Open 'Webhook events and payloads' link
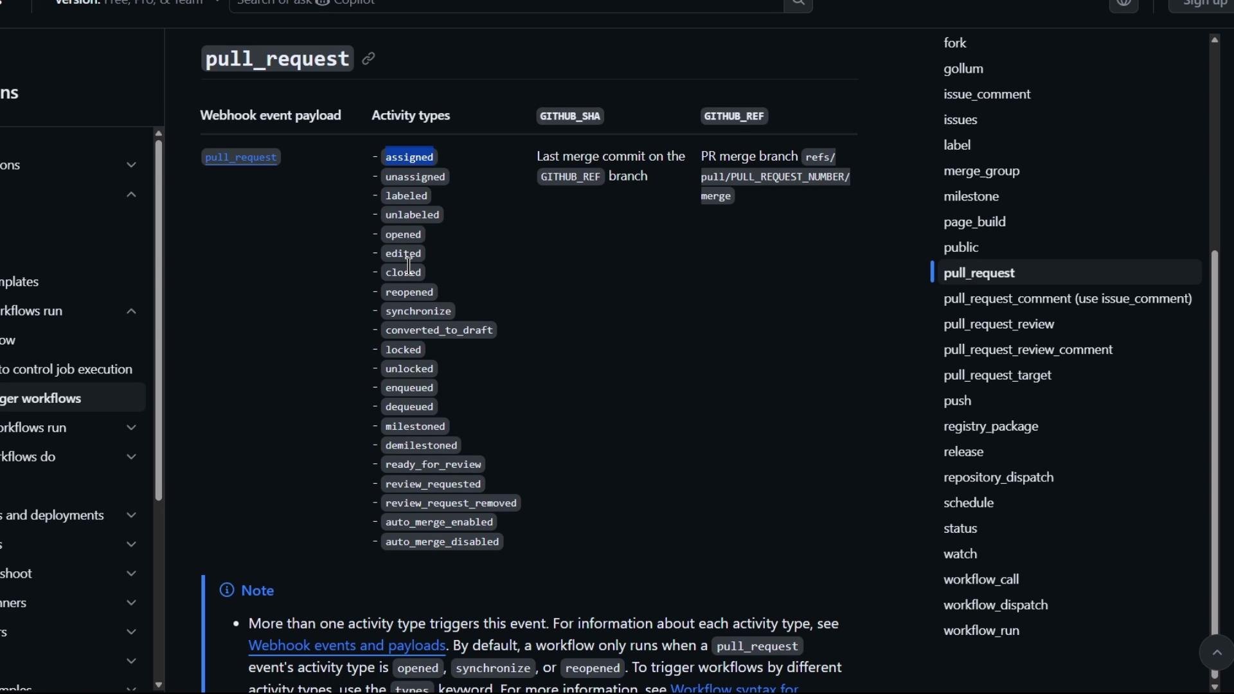1234x694 pixels. pyautogui.click(x=347, y=645)
